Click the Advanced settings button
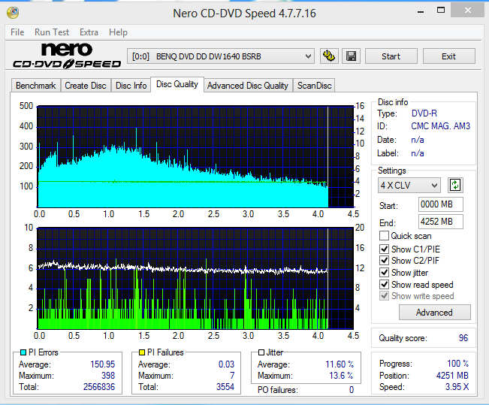This screenshot has width=489, height=405. point(434,313)
